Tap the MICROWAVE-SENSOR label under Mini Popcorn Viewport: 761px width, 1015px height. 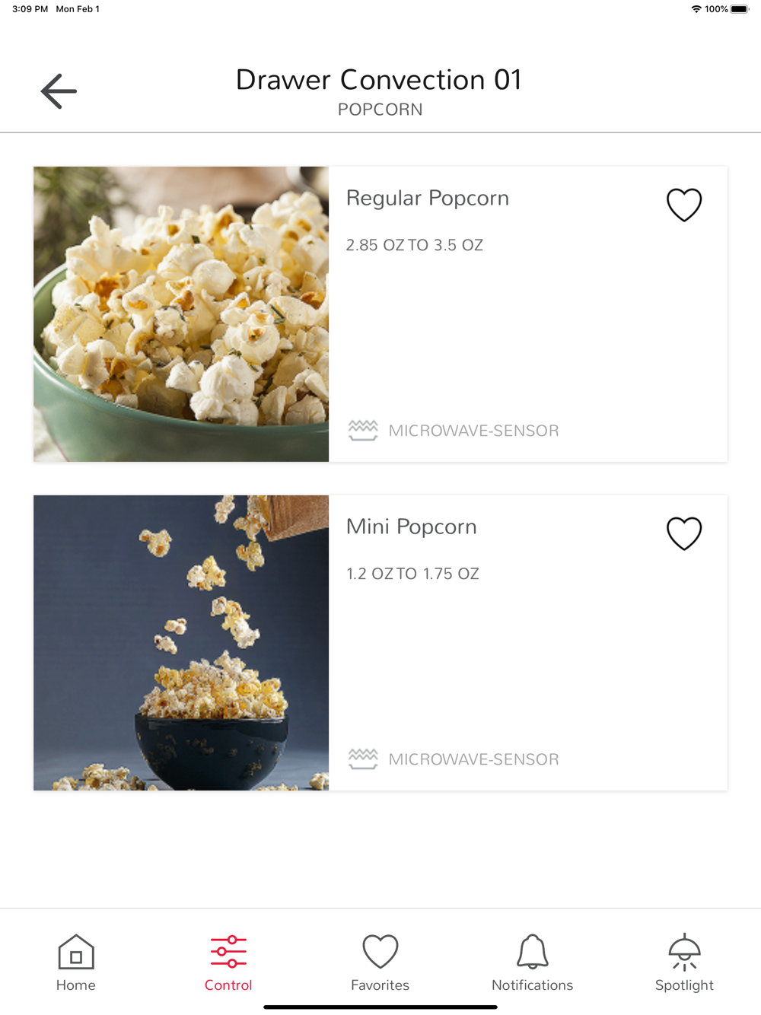pos(474,759)
